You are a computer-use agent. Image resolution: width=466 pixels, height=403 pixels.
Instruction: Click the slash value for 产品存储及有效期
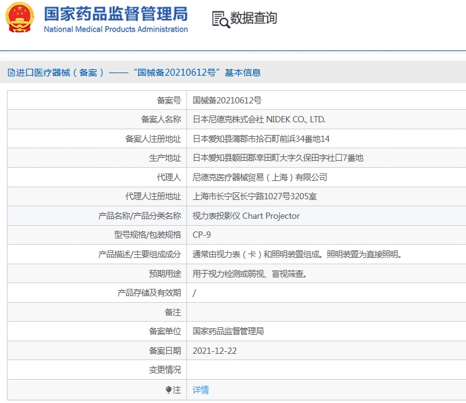[x=195, y=293]
